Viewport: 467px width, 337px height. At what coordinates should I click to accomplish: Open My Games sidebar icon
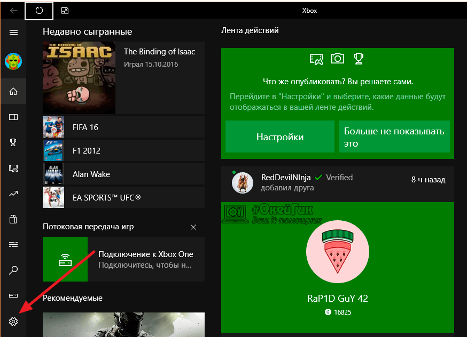[13, 117]
